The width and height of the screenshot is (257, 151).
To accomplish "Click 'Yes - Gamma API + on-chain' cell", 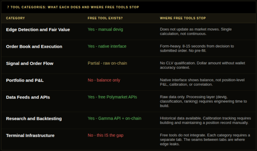I will [114, 118].
